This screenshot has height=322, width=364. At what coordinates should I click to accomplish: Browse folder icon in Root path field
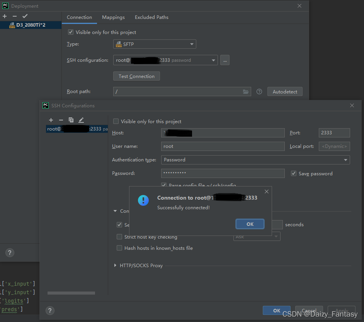246,92
